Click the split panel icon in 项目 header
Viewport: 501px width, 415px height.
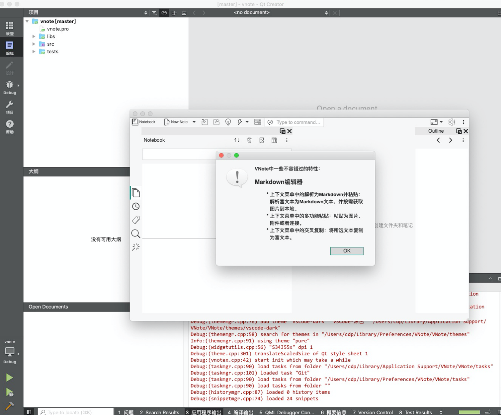coord(174,13)
